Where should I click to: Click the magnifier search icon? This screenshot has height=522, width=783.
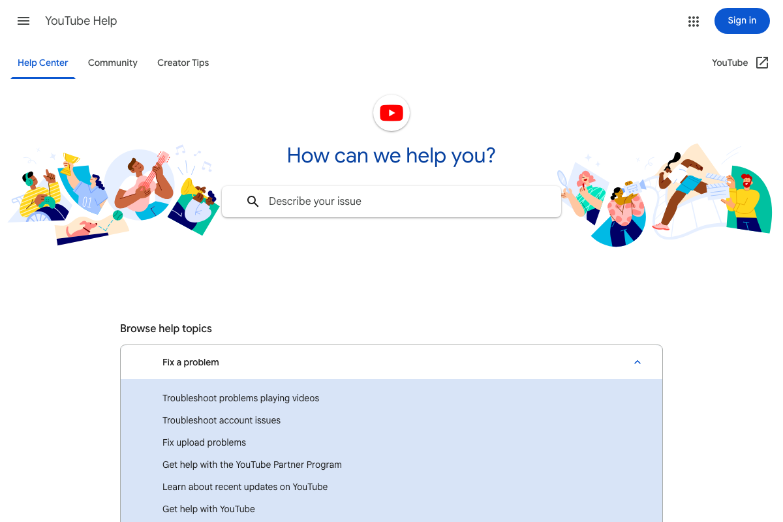tap(253, 202)
